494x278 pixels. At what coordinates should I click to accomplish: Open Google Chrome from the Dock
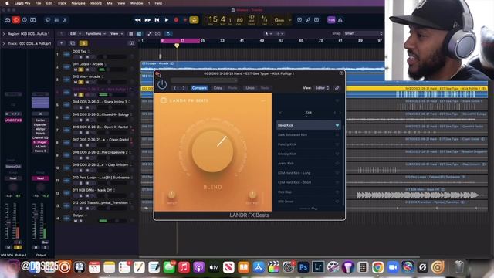(377, 267)
